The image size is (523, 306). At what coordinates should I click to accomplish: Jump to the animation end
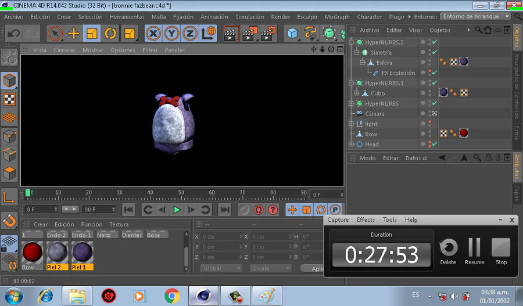(x=225, y=210)
